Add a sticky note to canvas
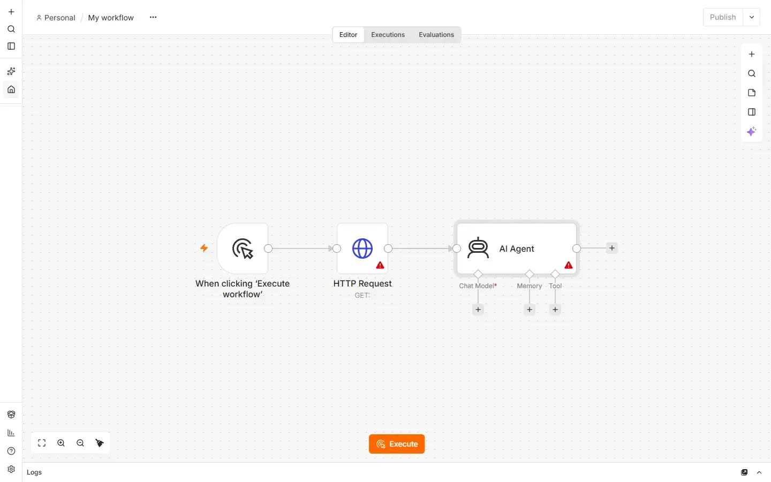The height and width of the screenshot is (482, 771). click(752, 93)
